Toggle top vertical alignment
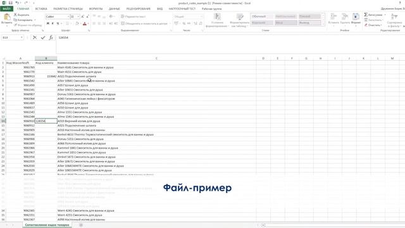This screenshot has height=228, width=405. click(94, 16)
